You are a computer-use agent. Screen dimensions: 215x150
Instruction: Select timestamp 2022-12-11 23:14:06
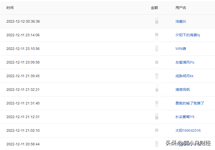[x=23, y=35]
